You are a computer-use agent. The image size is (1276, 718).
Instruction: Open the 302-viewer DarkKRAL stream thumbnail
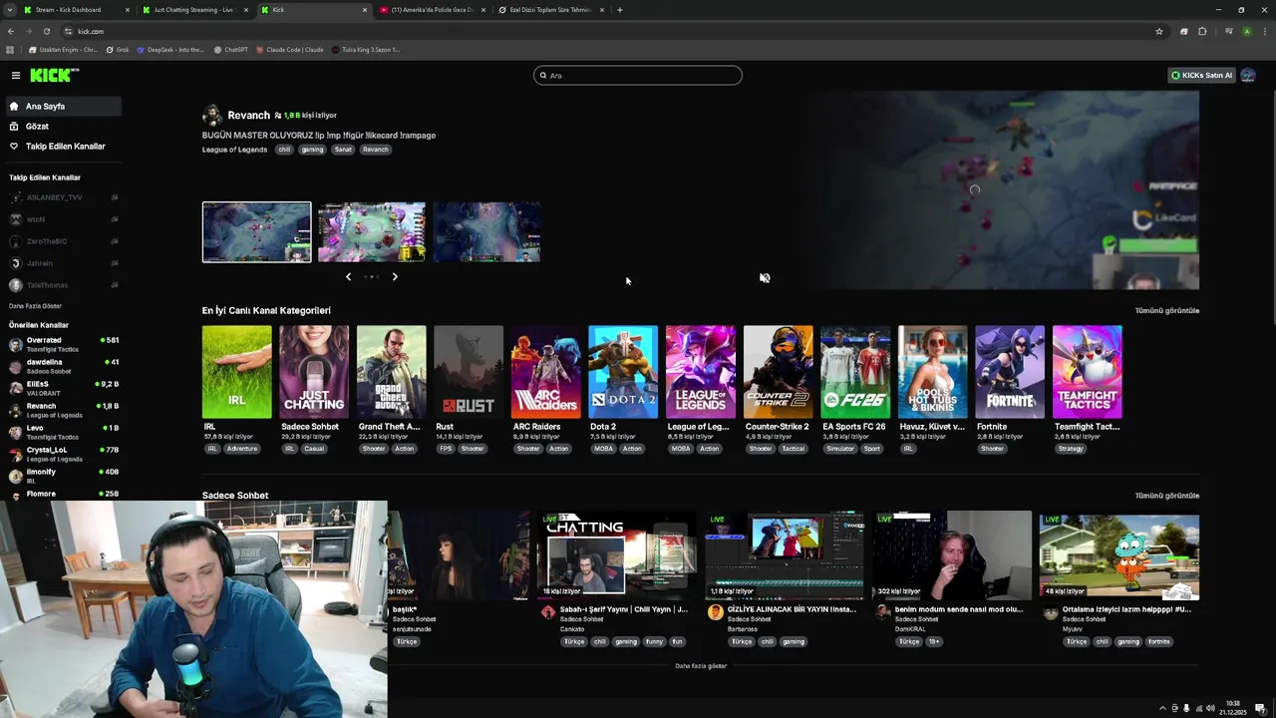point(952,555)
